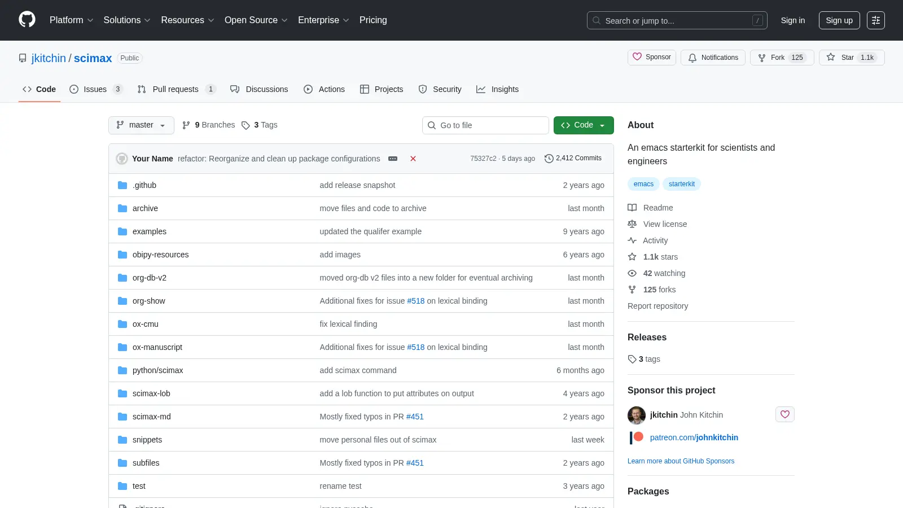Click the search magnifier icon in header

pos(597,20)
